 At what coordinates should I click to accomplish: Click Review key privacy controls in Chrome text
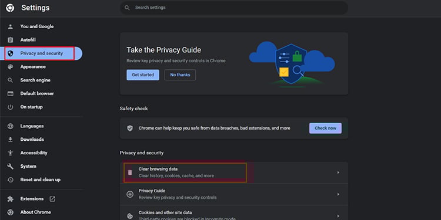tap(176, 61)
